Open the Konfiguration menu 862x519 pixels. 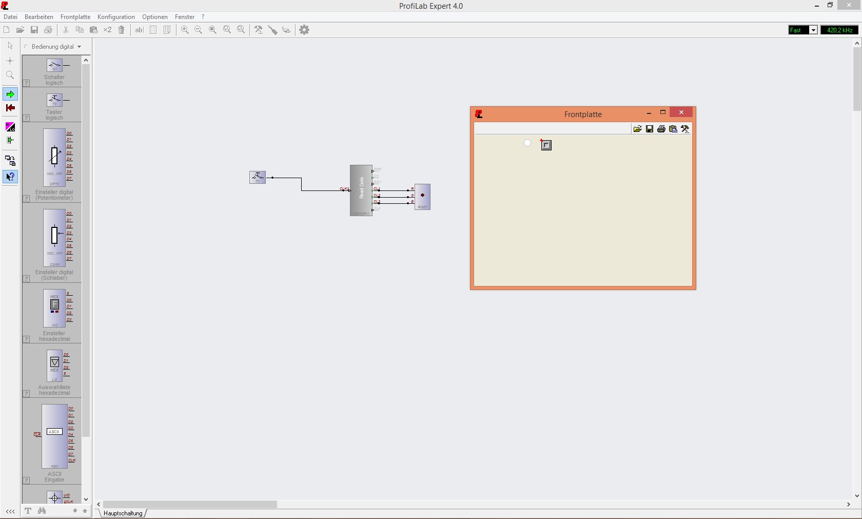click(116, 17)
